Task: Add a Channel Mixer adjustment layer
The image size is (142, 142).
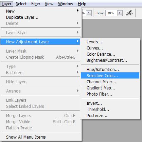Action: (110, 82)
